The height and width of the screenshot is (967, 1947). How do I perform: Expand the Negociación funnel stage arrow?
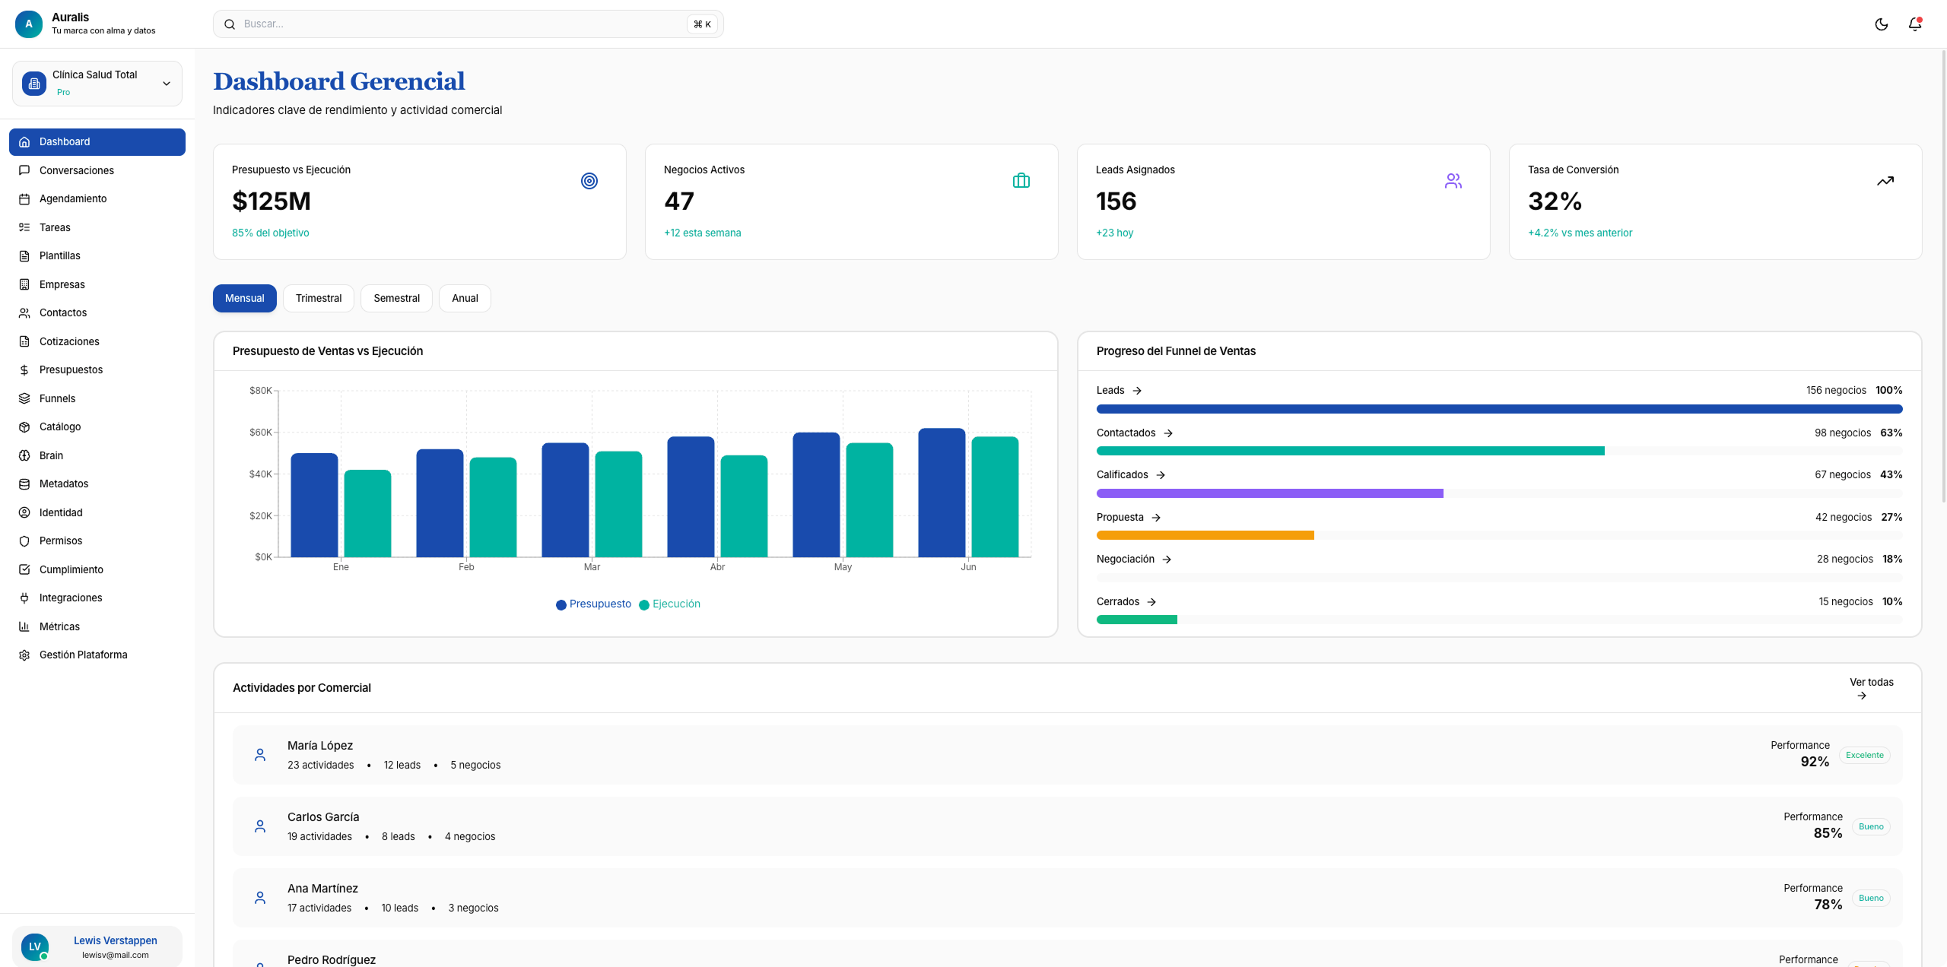[x=1167, y=560]
